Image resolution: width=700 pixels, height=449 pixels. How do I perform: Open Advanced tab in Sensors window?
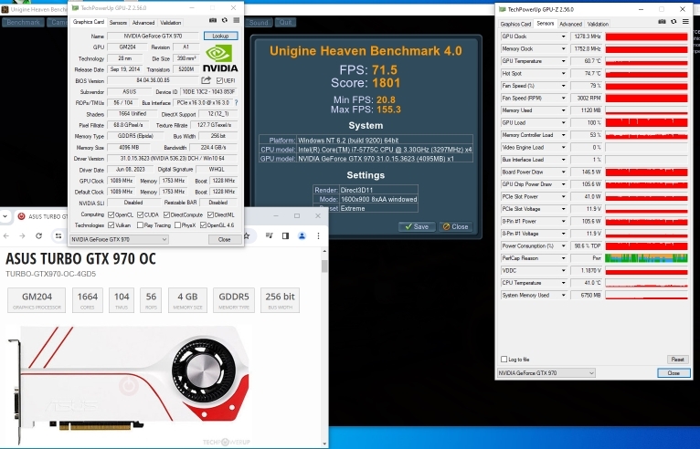[x=570, y=24]
